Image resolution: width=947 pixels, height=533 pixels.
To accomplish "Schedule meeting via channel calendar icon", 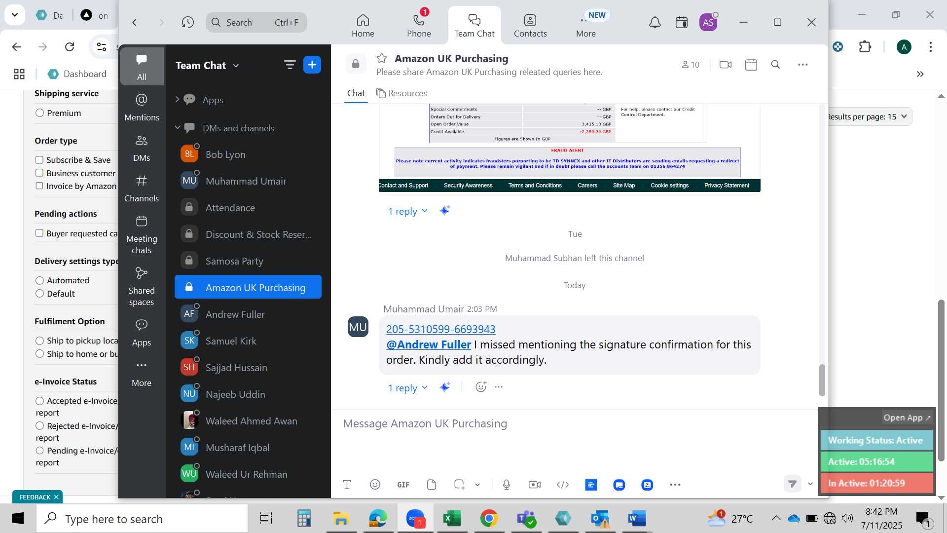I will coord(751,65).
